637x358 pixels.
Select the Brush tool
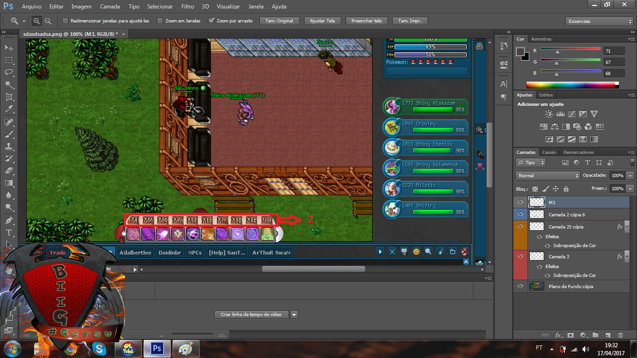pyautogui.click(x=9, y=134)
